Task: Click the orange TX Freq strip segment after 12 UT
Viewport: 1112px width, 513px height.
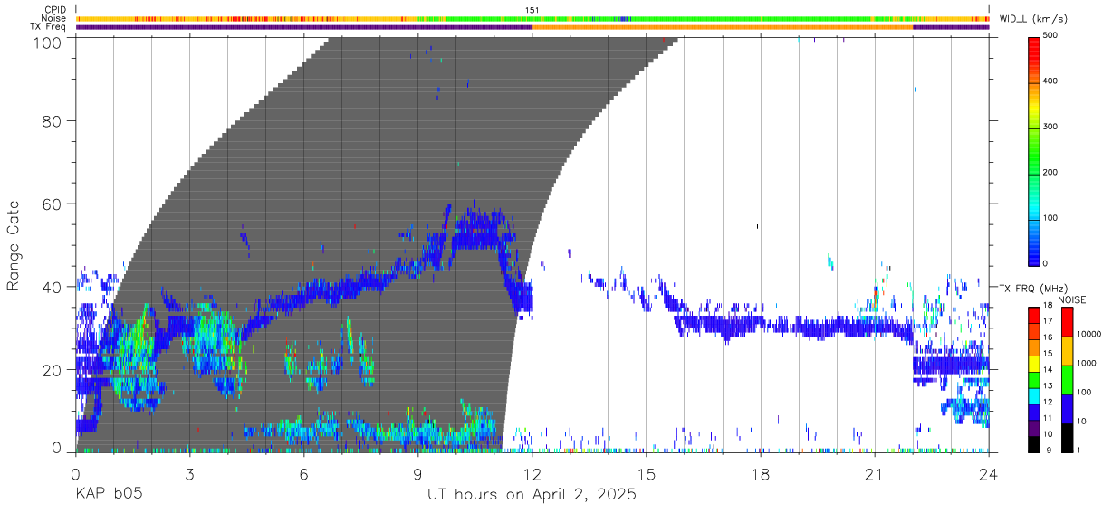Action: tap(723, 27)
